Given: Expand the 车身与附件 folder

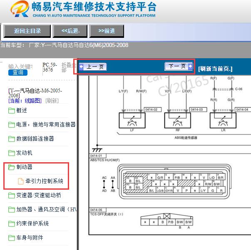Looking at the screenshot, I should pyautogui.click(x=30, y=238).
